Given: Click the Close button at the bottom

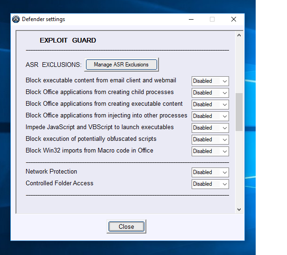Looking at the screenshot, I should (126, 226).
